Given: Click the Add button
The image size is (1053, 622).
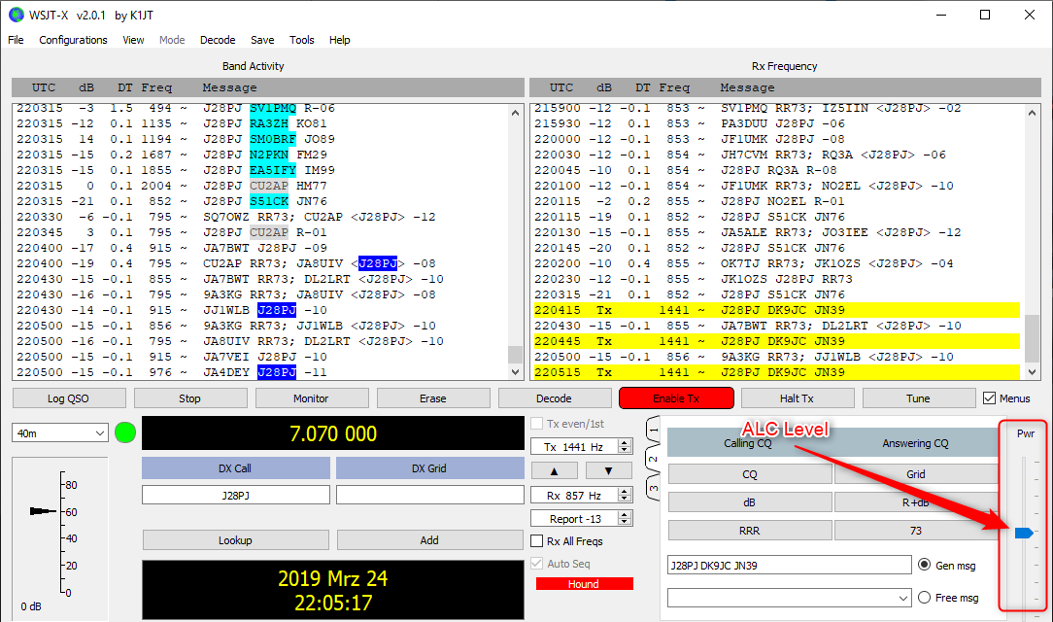Looking at the screenshot, I should tap(429, 540).
